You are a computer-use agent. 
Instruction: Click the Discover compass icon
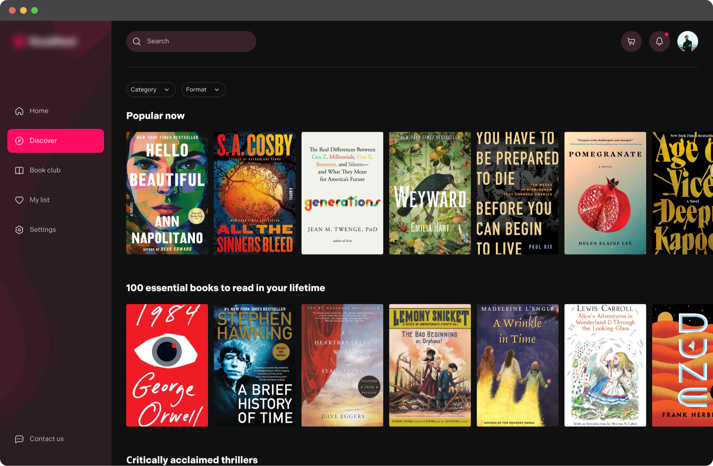(x=19, y=141)
